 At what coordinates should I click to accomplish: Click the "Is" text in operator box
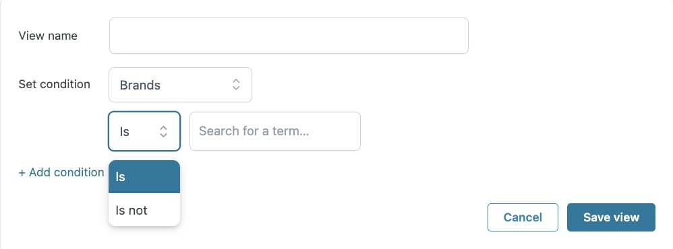point(125,131)
